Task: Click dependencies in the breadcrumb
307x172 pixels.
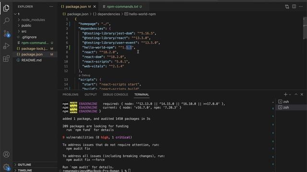Action: point(106,14)
